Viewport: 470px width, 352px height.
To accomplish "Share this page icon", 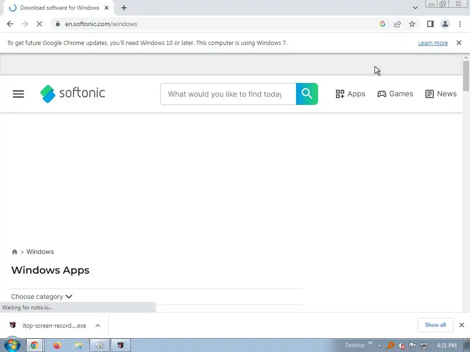I will click(397, 24).
